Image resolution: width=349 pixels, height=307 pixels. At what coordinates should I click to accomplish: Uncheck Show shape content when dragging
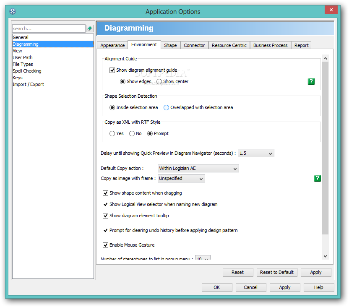coord(105,193)
